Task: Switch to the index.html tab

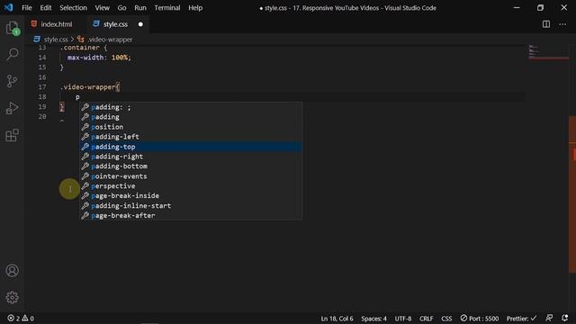Action: [x=56, y=24]
